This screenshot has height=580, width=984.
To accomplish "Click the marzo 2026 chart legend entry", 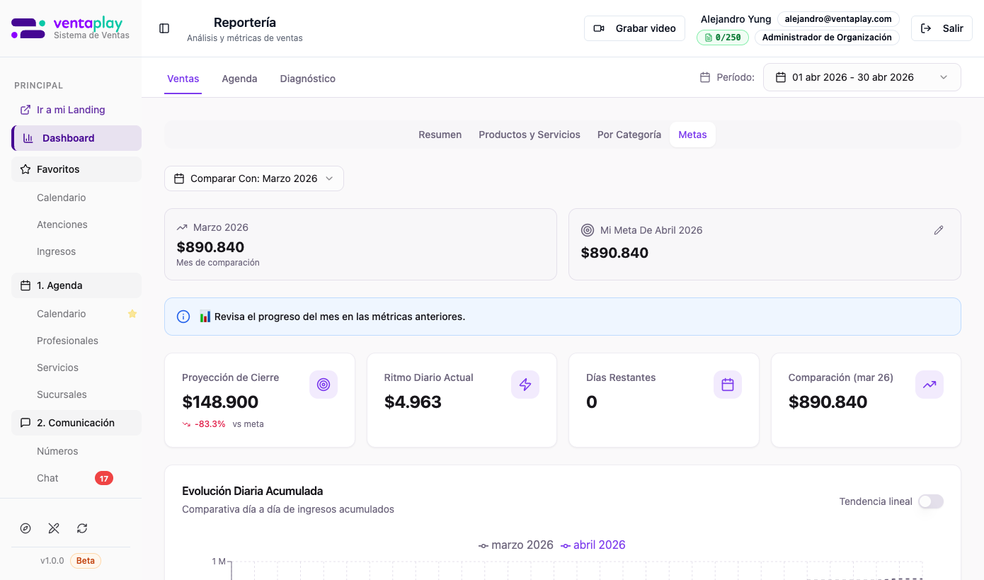I will pos(516,545).
